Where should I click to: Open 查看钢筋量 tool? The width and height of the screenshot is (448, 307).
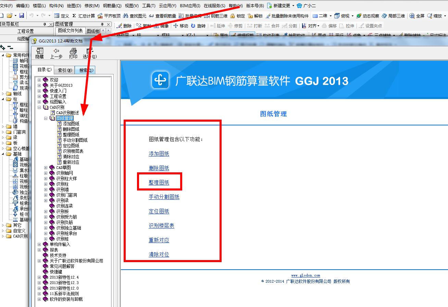pos(162,16)
